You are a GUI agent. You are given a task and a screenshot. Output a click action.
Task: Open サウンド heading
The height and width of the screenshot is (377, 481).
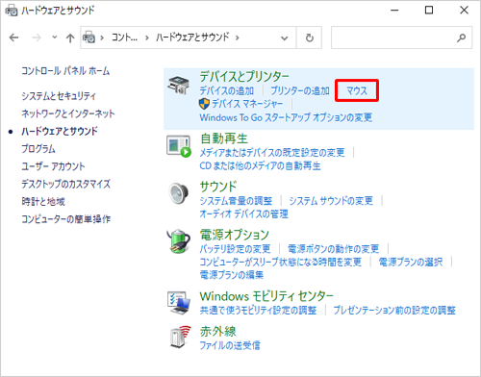[x=218, y=187]
